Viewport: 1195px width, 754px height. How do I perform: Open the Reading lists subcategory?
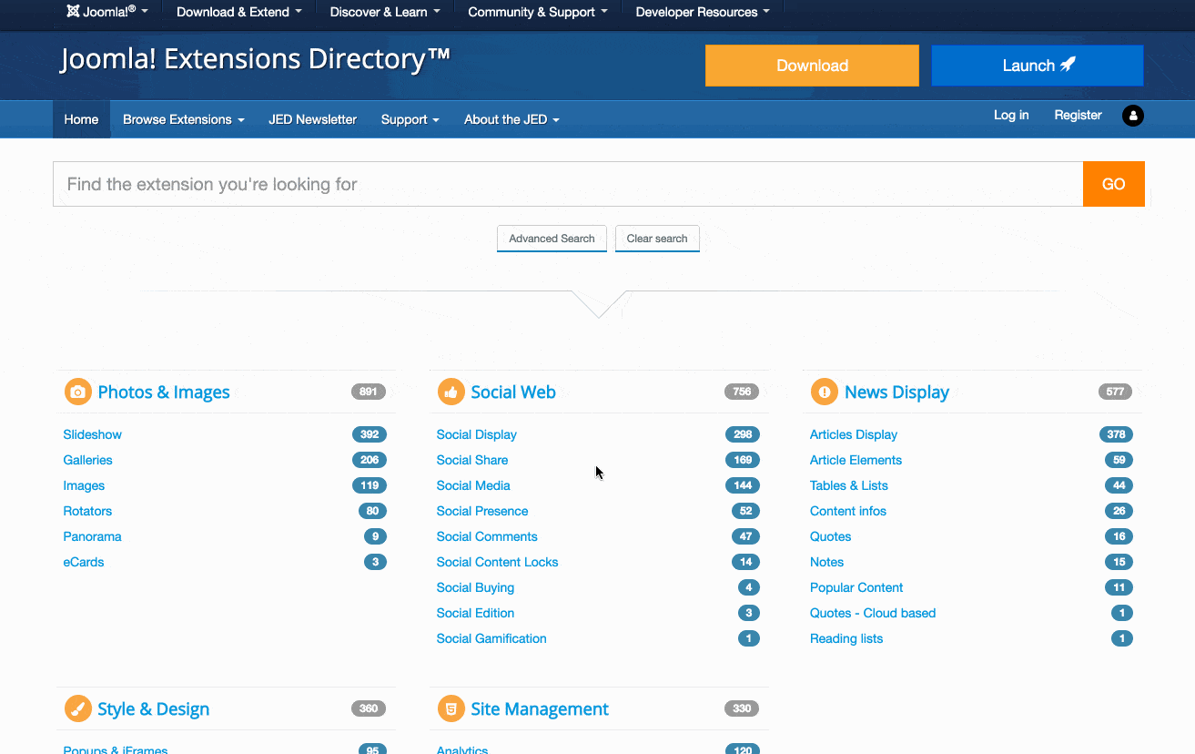846,638
